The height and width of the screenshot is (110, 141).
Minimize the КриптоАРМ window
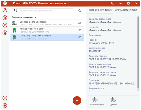pos(121,4)
